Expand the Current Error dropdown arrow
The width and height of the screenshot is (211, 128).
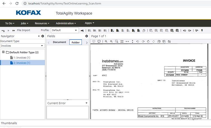[86, 103]
